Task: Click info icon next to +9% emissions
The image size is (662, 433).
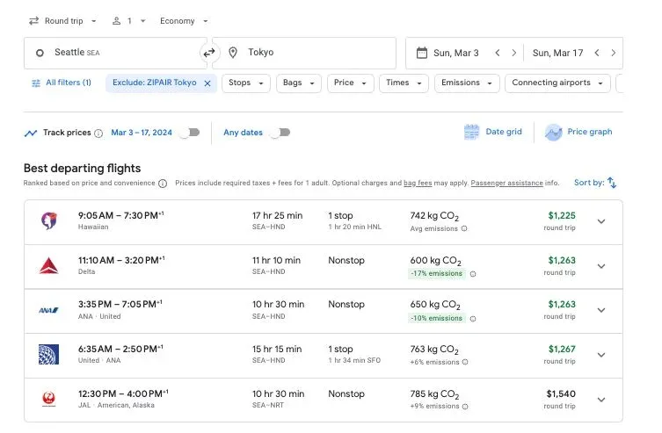Action: (x=465, y=407)
